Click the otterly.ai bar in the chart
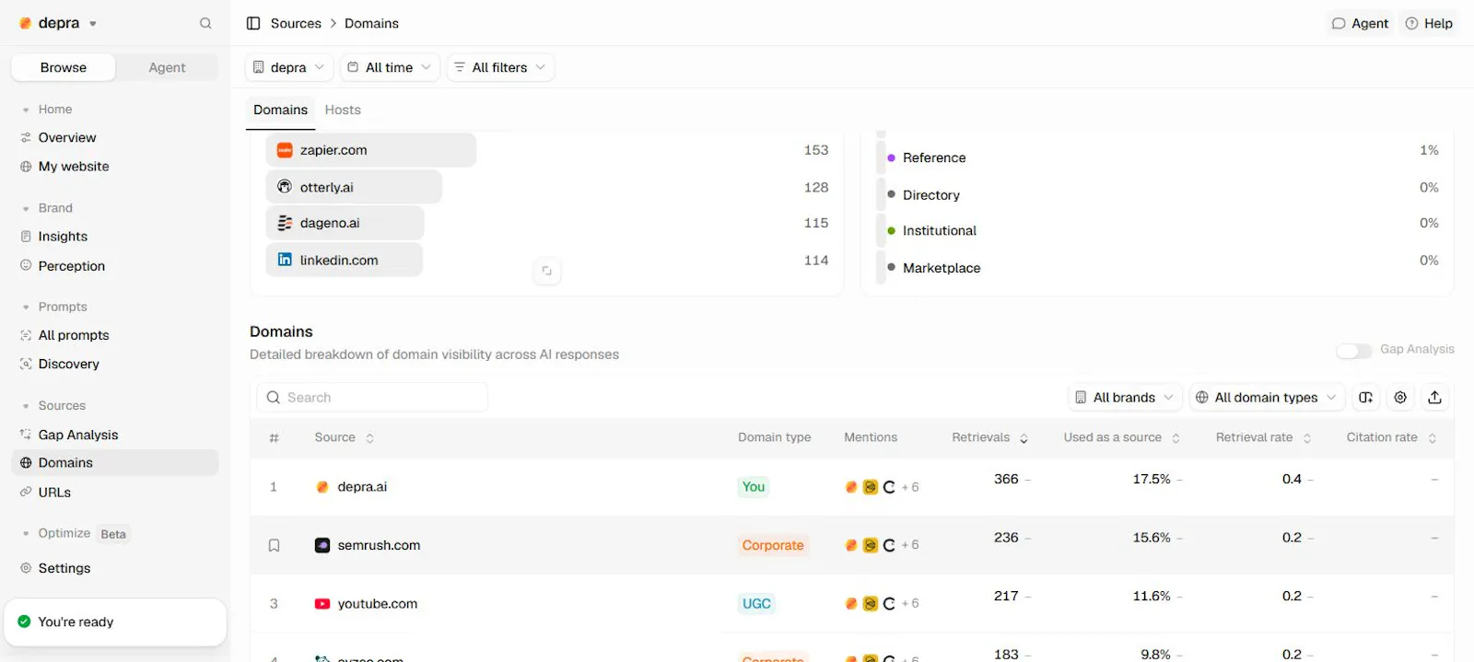Image resolution: width=1474 pixels, height=662 pixels. [354, 187]
